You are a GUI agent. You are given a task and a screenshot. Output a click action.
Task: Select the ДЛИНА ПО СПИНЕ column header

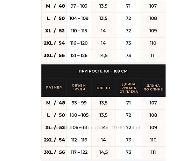point(153,87)
